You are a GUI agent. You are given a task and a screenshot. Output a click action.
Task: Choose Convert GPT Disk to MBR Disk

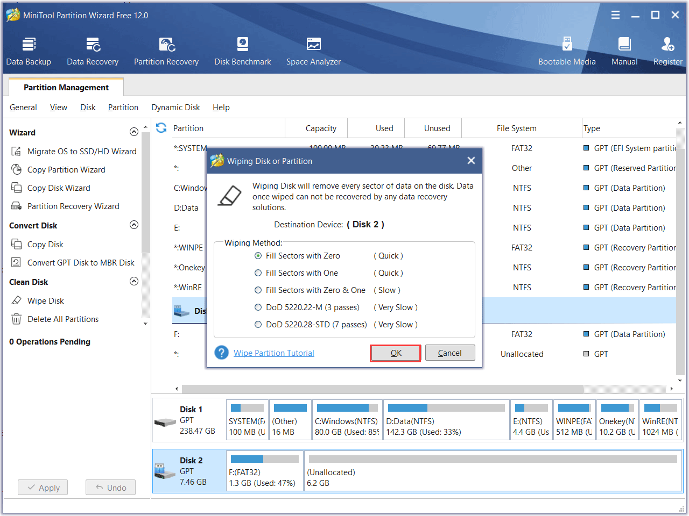(73, 263)
